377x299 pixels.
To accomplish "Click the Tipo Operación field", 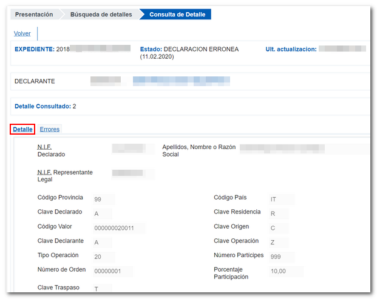I will tap(103, 257).
